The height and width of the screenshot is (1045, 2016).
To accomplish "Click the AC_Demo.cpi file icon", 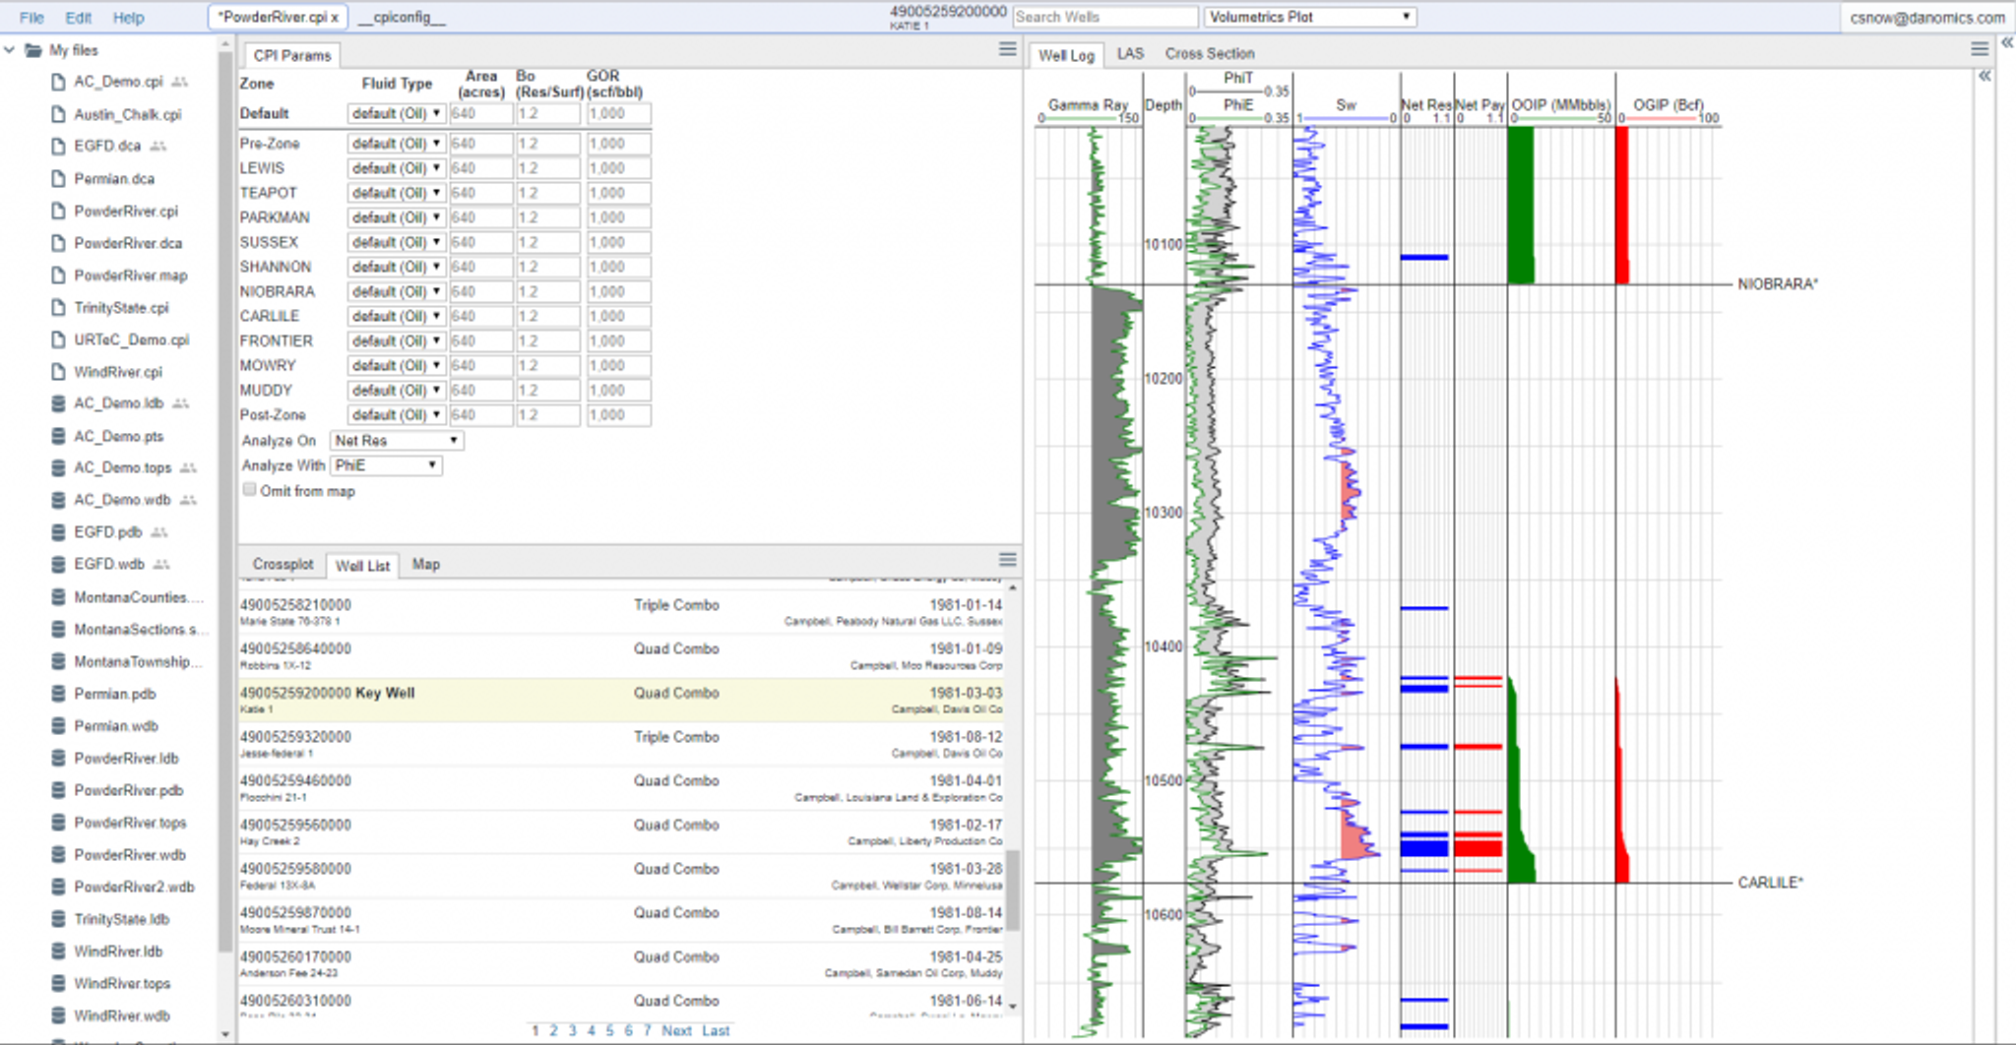I will click(59, 82).
